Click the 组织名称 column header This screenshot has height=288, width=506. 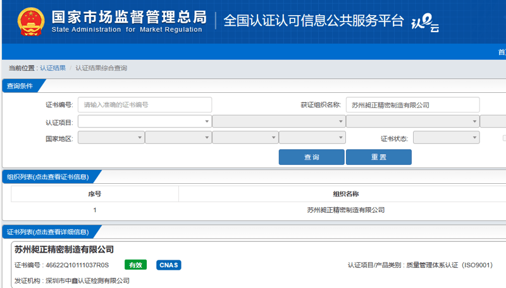345,194
